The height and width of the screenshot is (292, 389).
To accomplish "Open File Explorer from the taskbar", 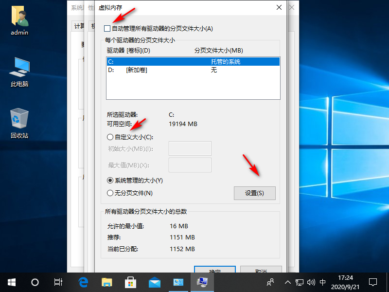I will pos(107,281).
